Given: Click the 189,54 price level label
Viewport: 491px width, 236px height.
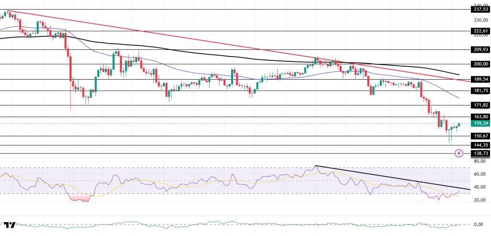Looking at the screenshot, I should (479, 79).
